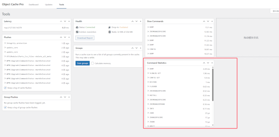This screenshot has height=137, width=279.
Task: Click the Drop-in plug icon
Action: pos(110,28)
